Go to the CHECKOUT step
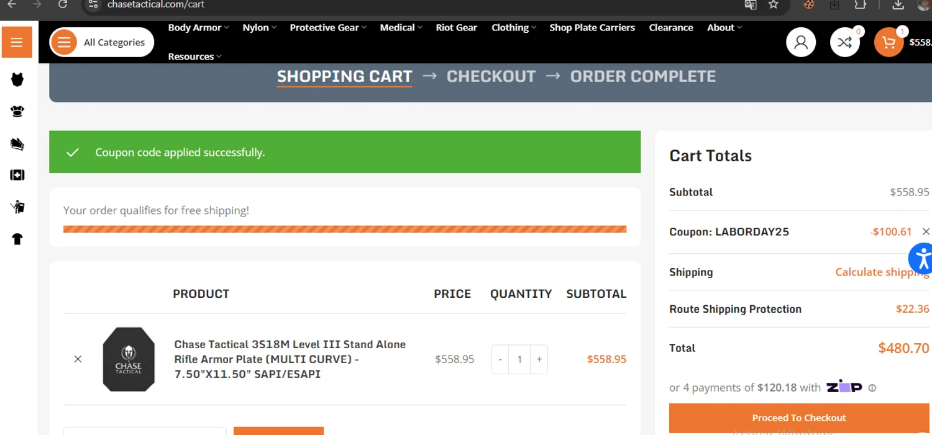This screenshot has height=435, width=932. 491,76
